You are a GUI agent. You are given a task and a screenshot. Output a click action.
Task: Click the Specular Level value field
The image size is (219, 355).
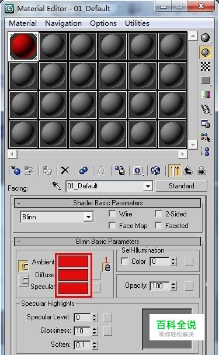pos(82,318)
